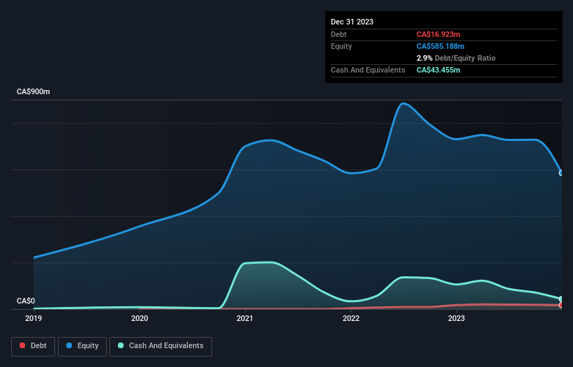Select the Equity endpoint marker on chart

pos(561,173)
